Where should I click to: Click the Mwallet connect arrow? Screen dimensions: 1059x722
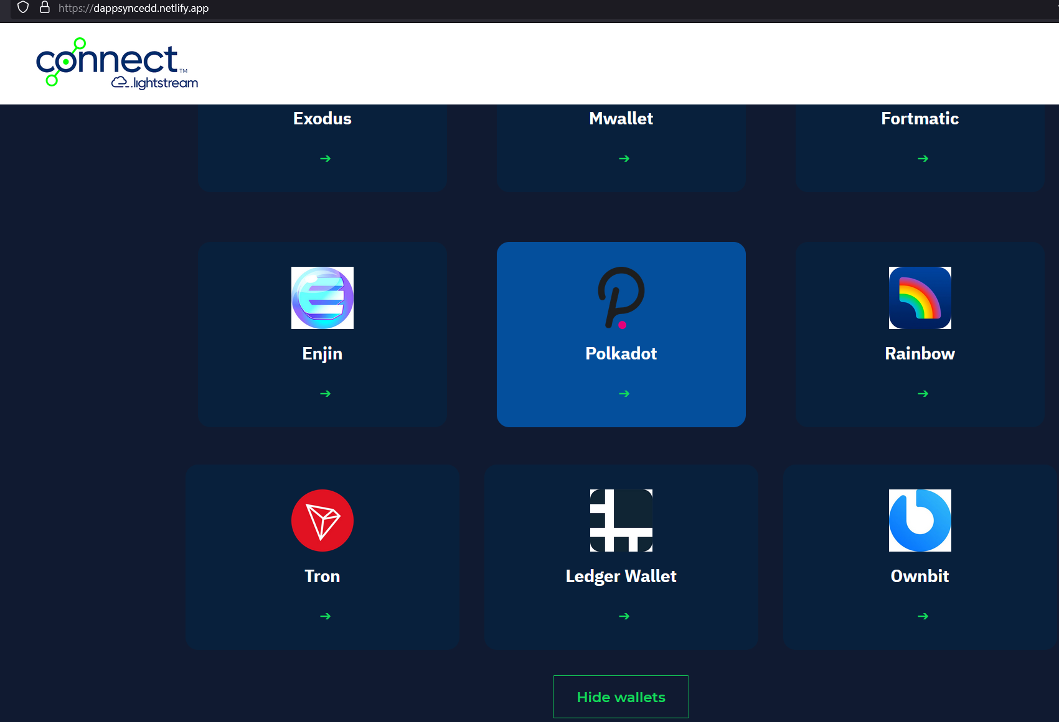pos(623,159)
